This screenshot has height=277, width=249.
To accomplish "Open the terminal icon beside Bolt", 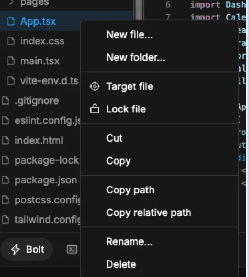I will (72, 249).
